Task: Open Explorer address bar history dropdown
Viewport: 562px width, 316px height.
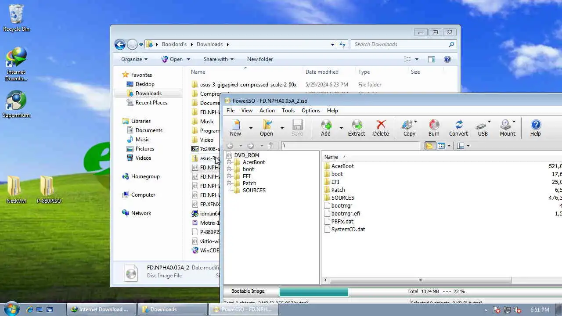Action: 332,44
